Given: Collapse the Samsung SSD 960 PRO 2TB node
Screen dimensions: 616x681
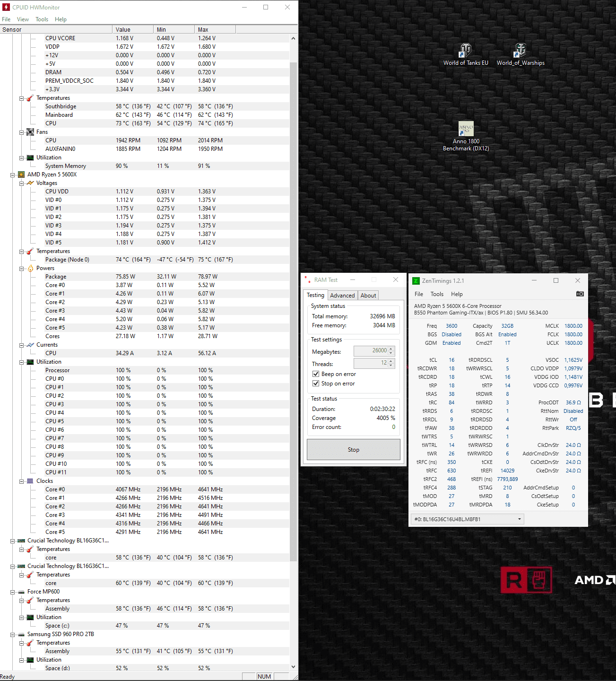Looking at the screenshot, I should pyautogui.click(x=13, y=634).
